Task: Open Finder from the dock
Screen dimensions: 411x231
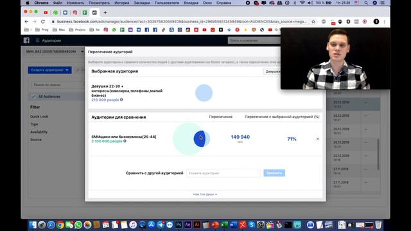Action: pos(33,225)
